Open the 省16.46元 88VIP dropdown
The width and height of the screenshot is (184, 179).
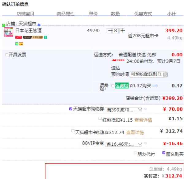[123, 144]
